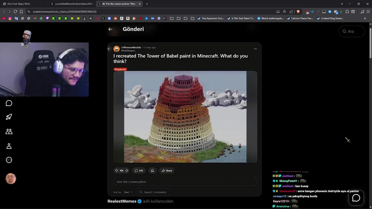The height and width of the screenshot is (209, 372).
Task: Open X bookmark in bookmarks bar
Action: coord(103,18)
